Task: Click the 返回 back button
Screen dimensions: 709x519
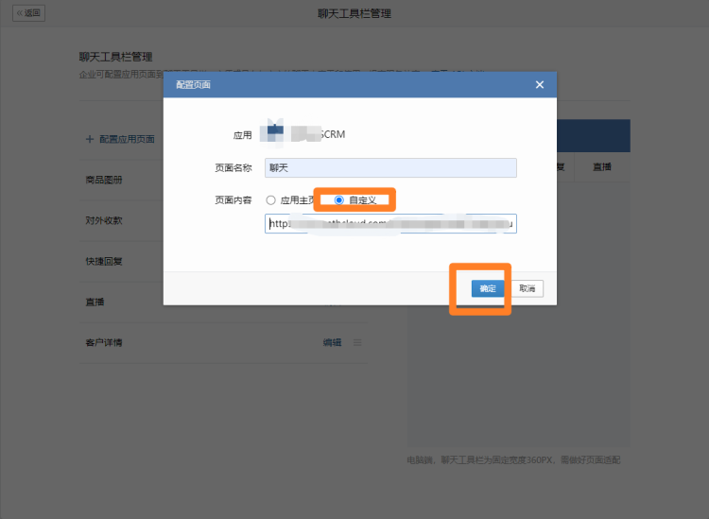Action: (x=29, y=13)
